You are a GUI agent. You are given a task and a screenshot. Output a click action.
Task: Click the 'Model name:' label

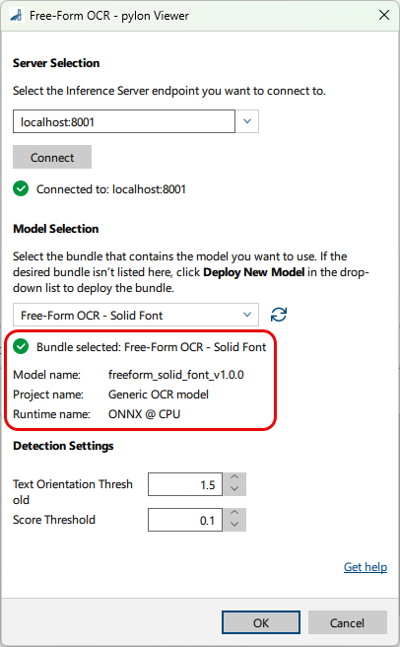46,375
